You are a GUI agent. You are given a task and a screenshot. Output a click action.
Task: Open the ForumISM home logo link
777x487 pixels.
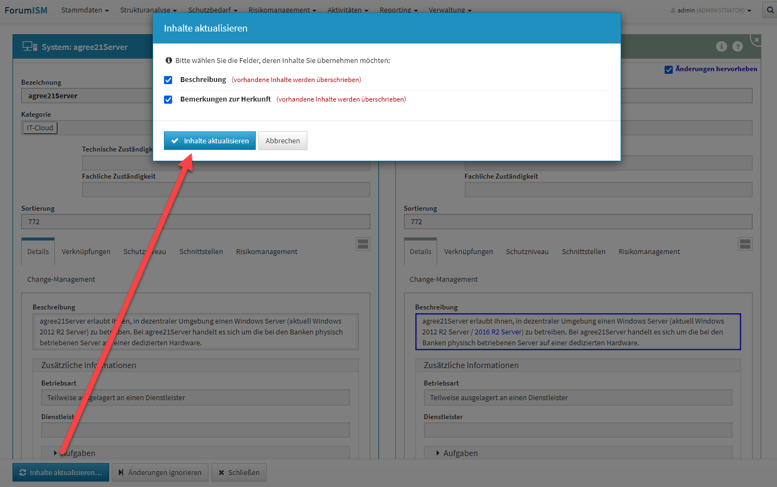(x=26, y=10)
